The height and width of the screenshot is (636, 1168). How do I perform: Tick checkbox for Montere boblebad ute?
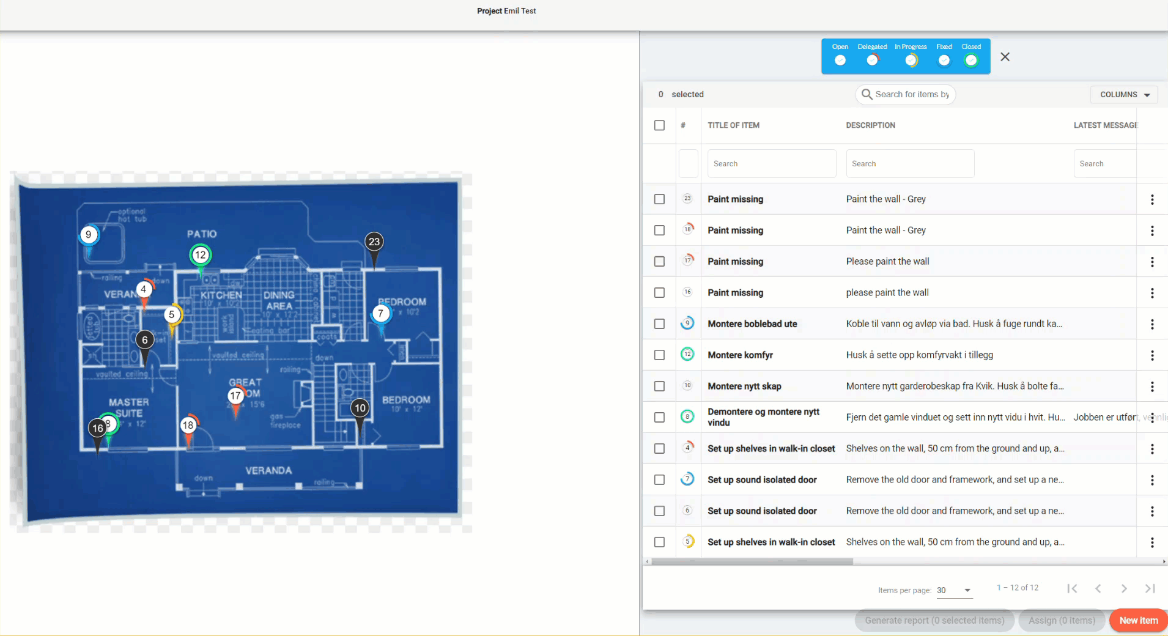[659, 324]
